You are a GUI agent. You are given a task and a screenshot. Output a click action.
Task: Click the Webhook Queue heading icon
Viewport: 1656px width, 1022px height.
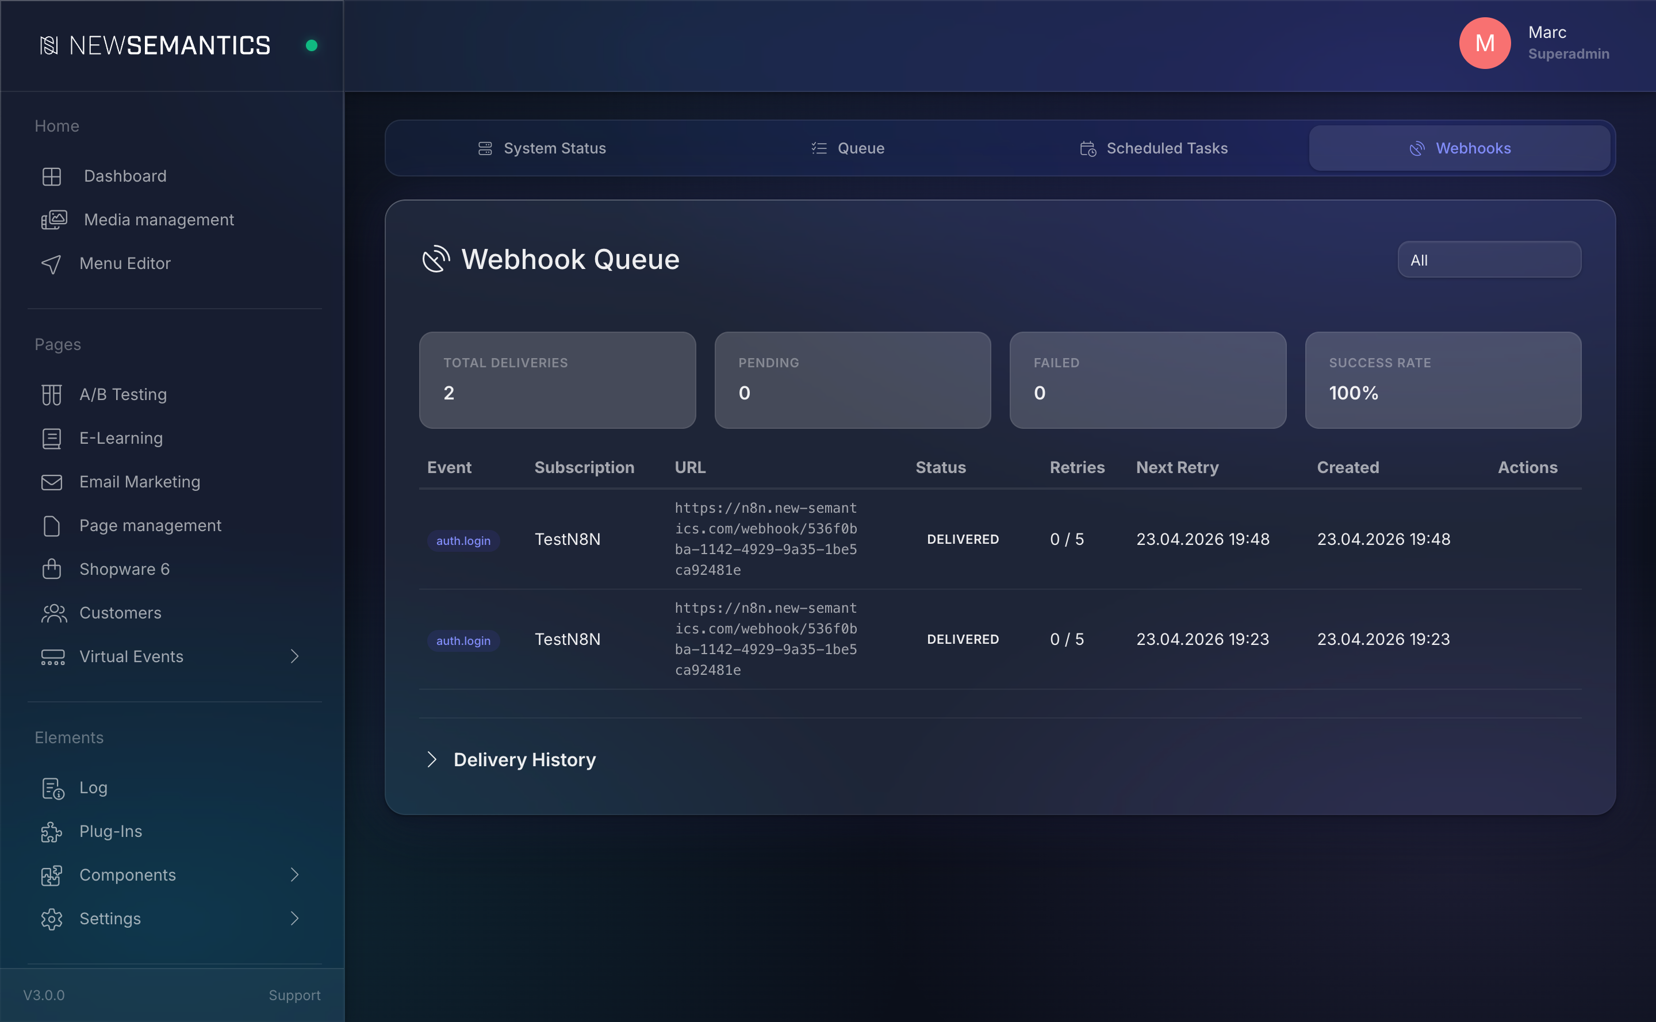click(x=436, y=259)
